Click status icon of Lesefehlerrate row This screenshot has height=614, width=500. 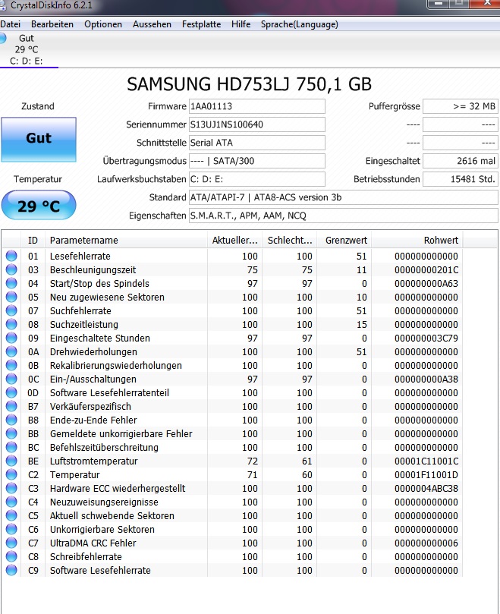click(x=11, y=256)
